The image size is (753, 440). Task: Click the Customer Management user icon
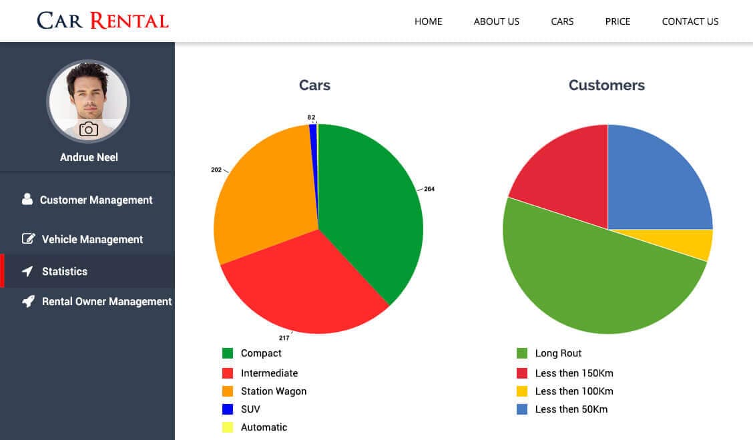click(27, 199)
